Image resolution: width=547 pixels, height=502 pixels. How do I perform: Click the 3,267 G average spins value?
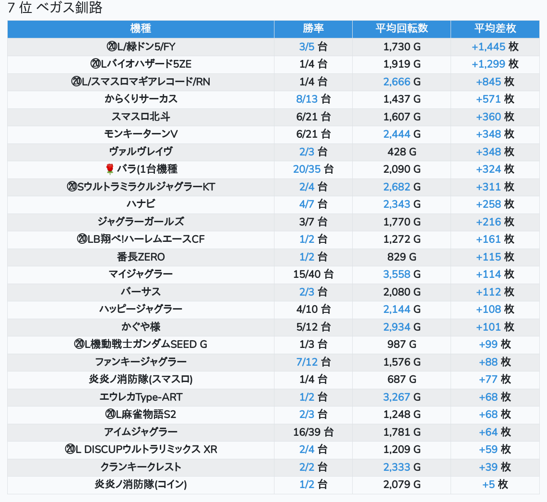pos(402,397)
